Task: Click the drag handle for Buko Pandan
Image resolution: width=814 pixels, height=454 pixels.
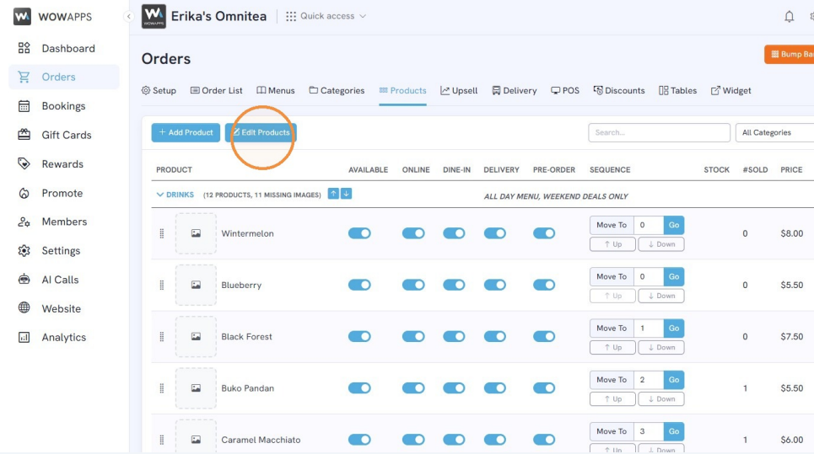Action: (162, 388)
